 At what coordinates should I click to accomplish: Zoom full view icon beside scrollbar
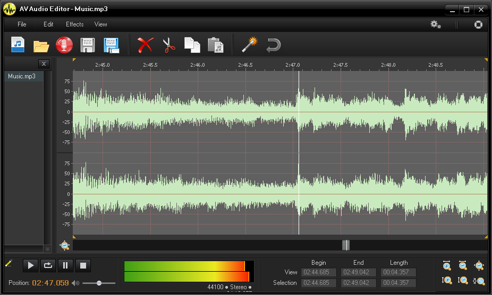[x=65, y=246]
